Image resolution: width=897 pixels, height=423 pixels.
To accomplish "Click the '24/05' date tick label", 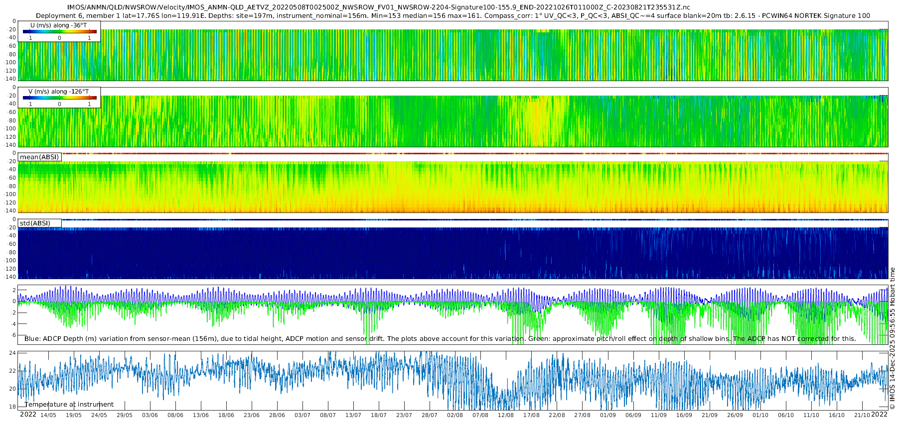I will click(x=99, y=415).
